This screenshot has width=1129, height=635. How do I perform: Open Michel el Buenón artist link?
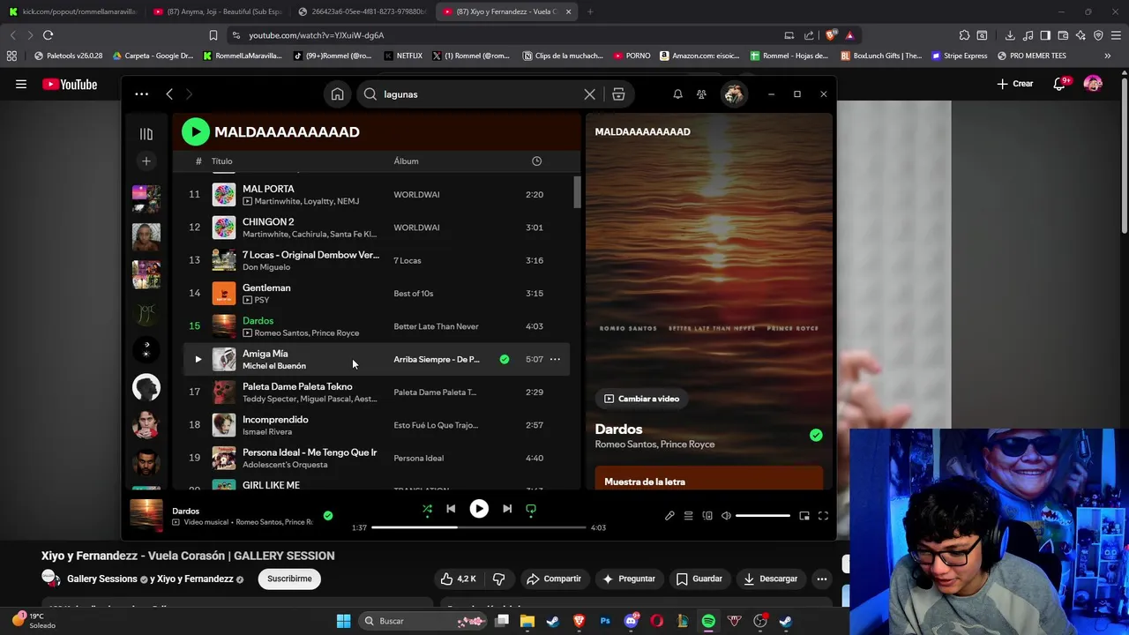(x=274, y=366)
